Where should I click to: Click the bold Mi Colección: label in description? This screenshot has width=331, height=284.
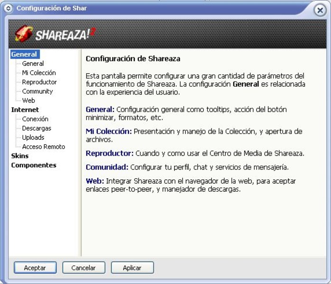109,132
